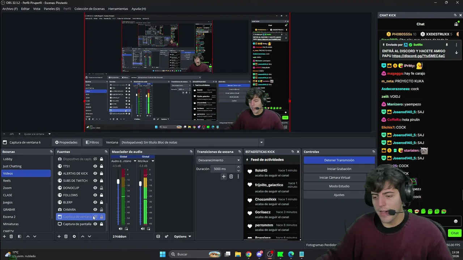Hide the FOLLOWS source
The width and height of the screenshot is (463, 260).
[95, 195]
